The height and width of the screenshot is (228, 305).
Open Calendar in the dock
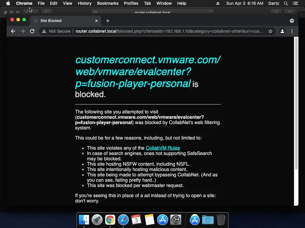136,220
